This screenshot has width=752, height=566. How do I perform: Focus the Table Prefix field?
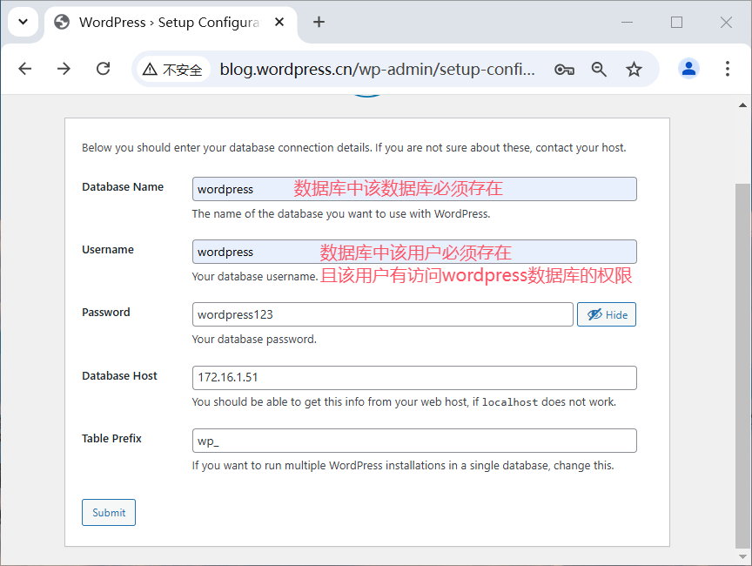414,441
